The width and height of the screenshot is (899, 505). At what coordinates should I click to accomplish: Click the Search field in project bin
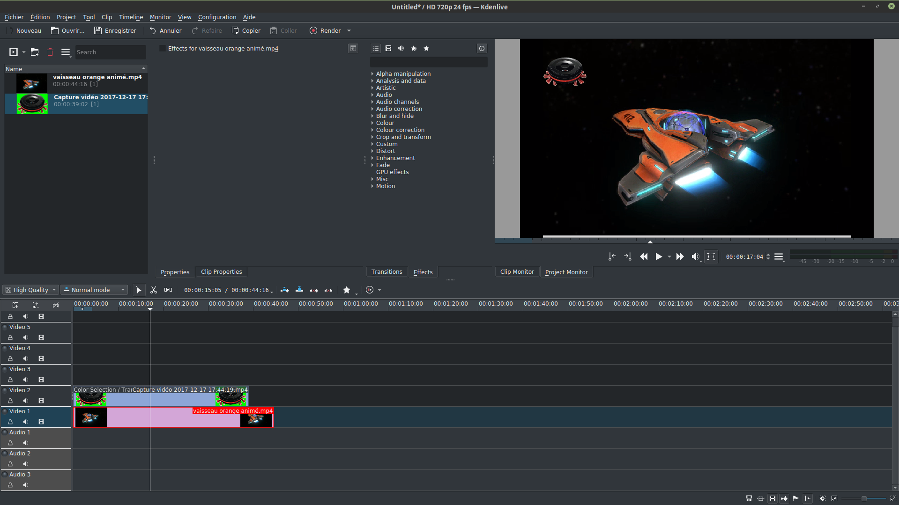coord(111,52)
